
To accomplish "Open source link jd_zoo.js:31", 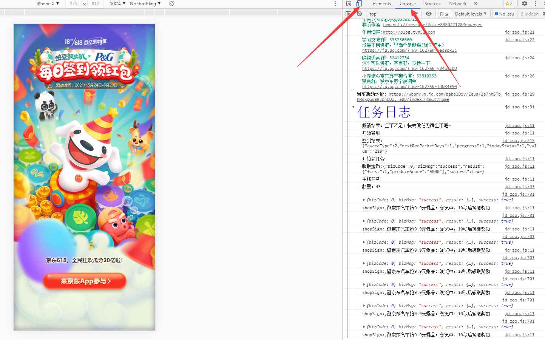I will pyautogui.click(x=520, y=107).
